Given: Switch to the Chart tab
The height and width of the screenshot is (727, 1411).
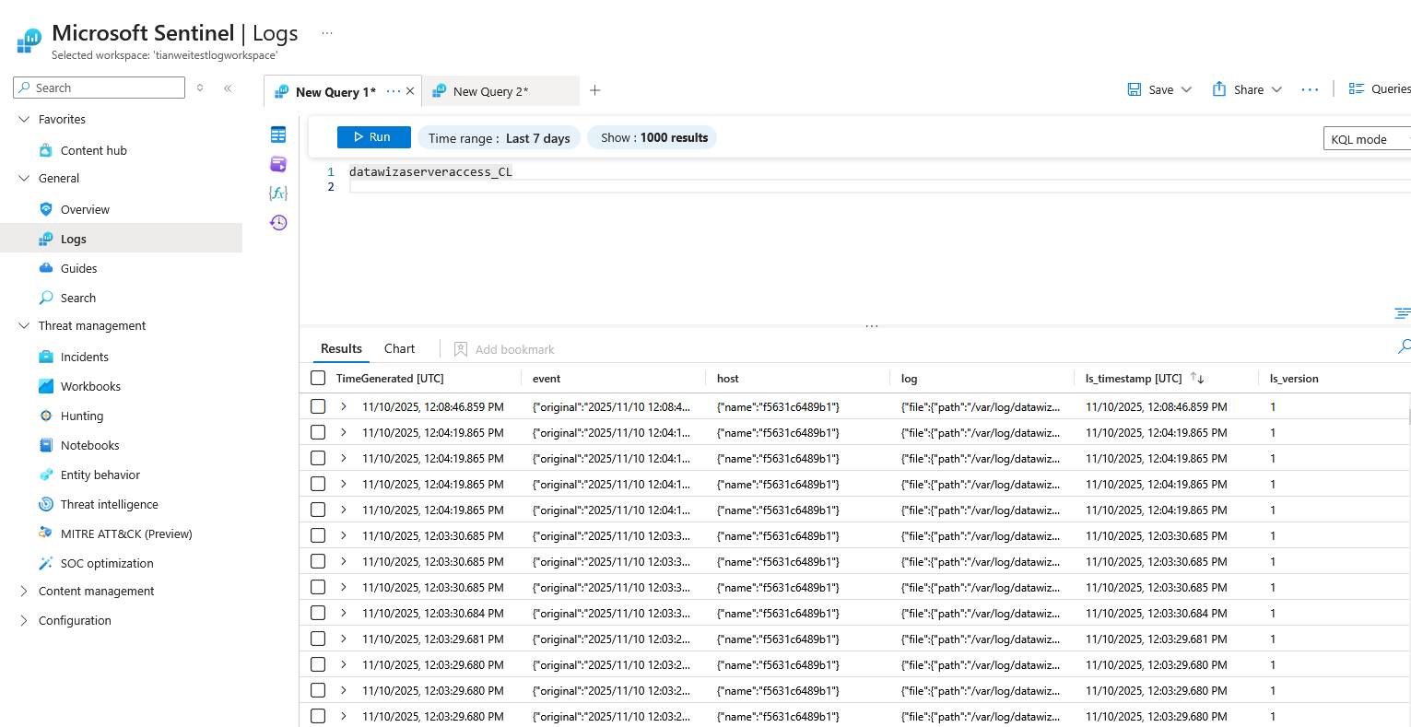Looking at the screenshot, I should click(x=399, y=348).
